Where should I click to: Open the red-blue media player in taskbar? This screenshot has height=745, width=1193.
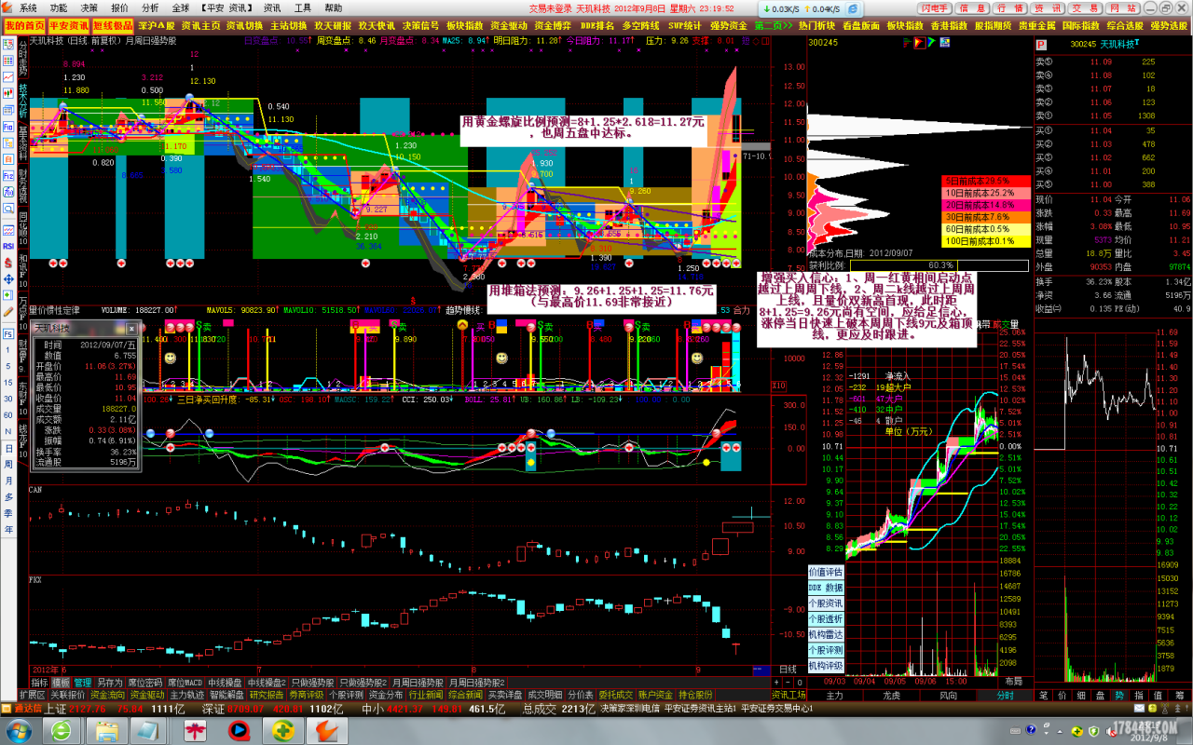coord(239,730)
